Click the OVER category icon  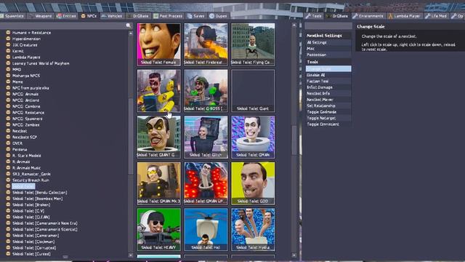pos(8,143)
